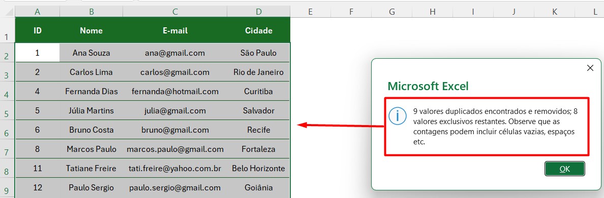Select column I header
Viewport: 604px width, 198px height.
click(473, 12)
